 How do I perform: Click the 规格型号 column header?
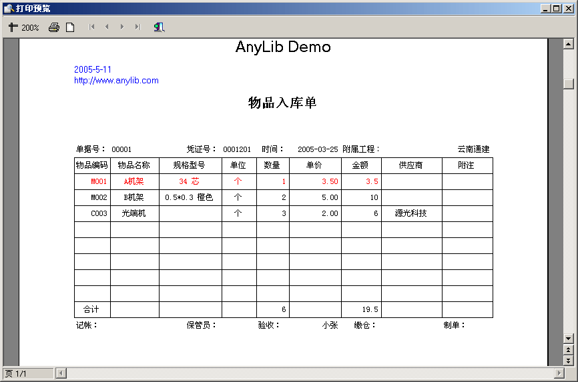[x=189, y=165]
